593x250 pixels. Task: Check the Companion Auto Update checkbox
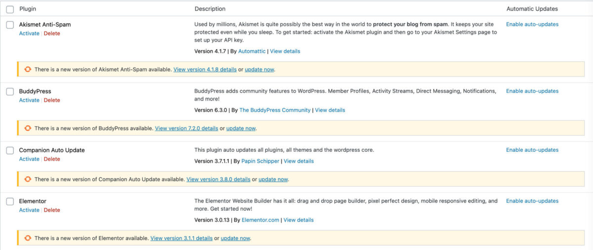[x=10, y=150]
